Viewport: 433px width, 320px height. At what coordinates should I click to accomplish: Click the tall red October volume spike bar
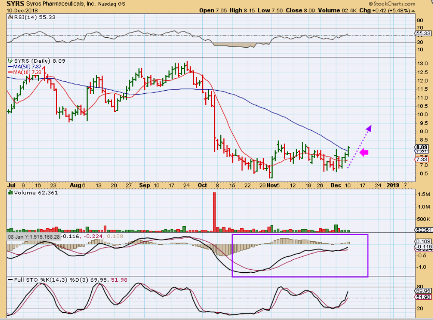(214, 212)
